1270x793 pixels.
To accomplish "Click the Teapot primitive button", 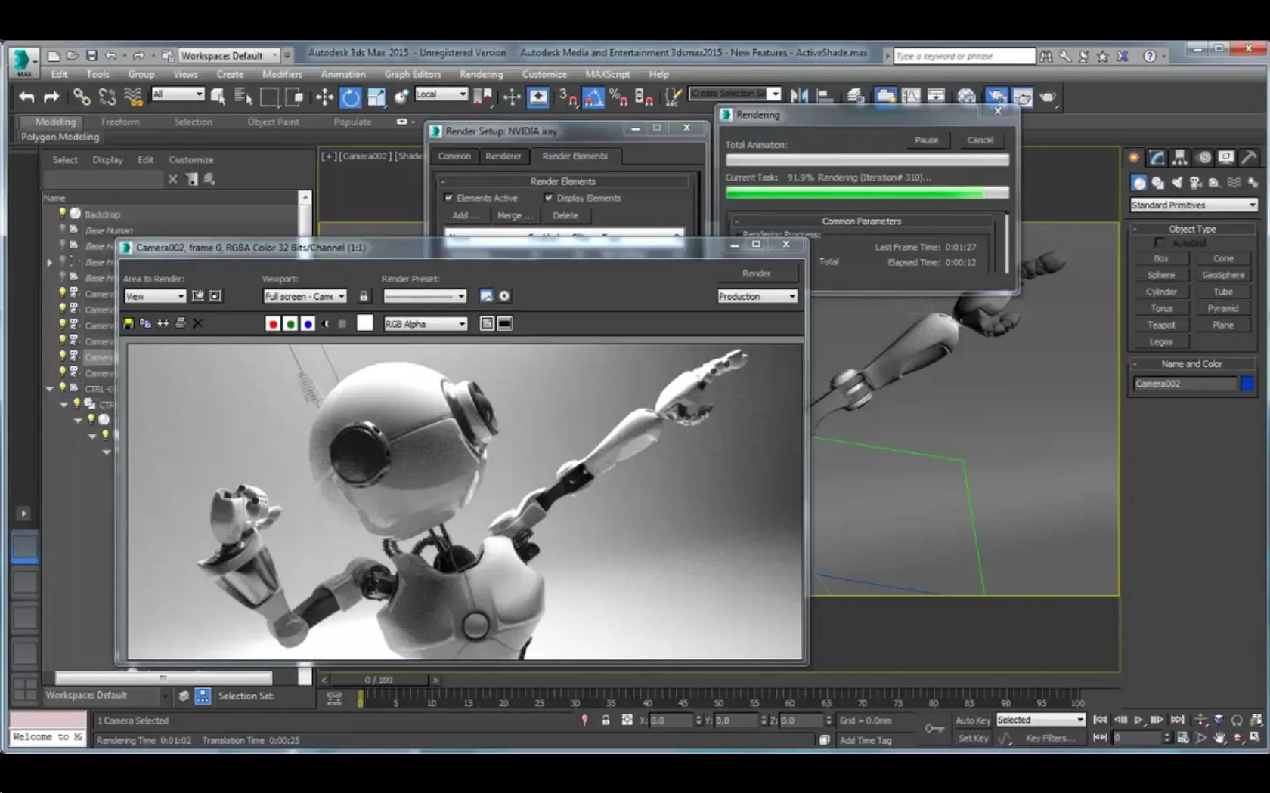I will pos(1161,325).
